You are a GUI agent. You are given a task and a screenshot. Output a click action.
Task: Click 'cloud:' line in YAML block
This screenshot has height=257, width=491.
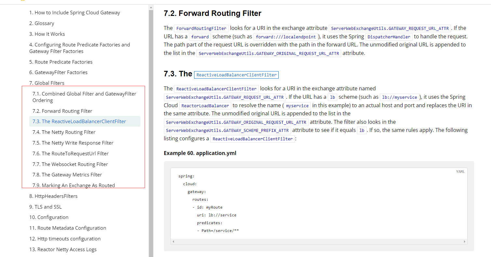(190, 184)
